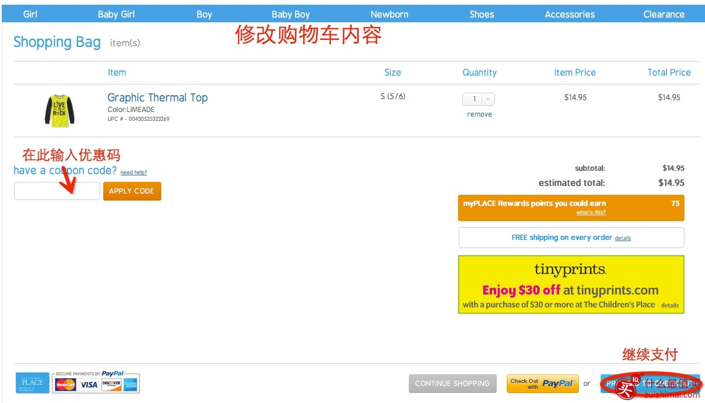This screenshot has height=403, width=705.
Task: Click the VISA payment icon
Action: pos(89,385)
